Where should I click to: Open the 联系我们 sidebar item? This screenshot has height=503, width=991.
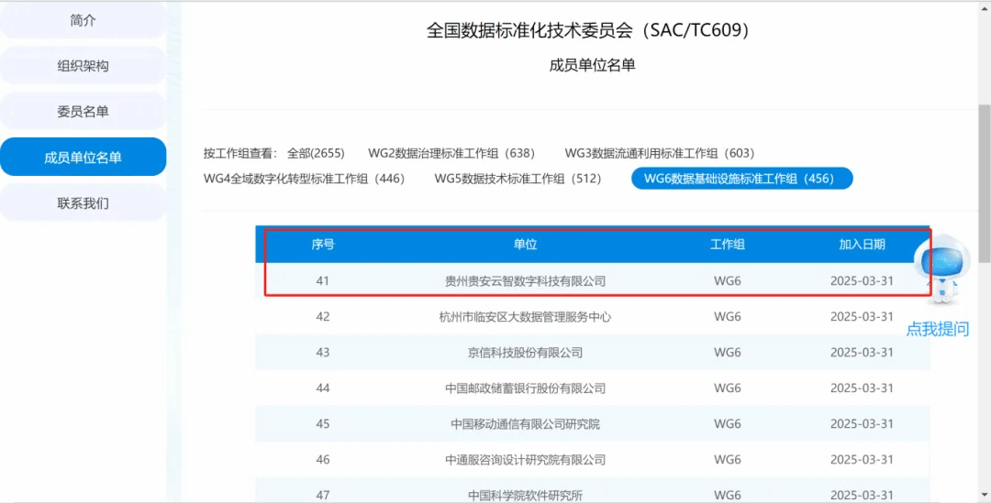pyautogui.click(x=83, y=203)
